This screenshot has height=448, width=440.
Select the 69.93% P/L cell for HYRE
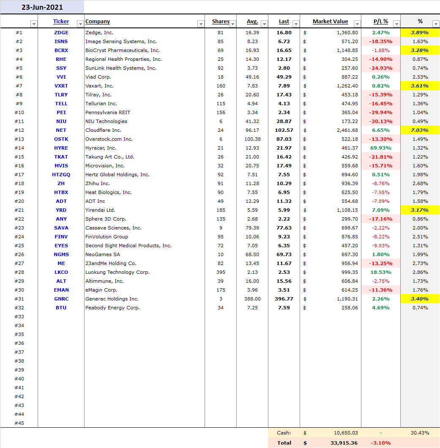pos(381,148)
